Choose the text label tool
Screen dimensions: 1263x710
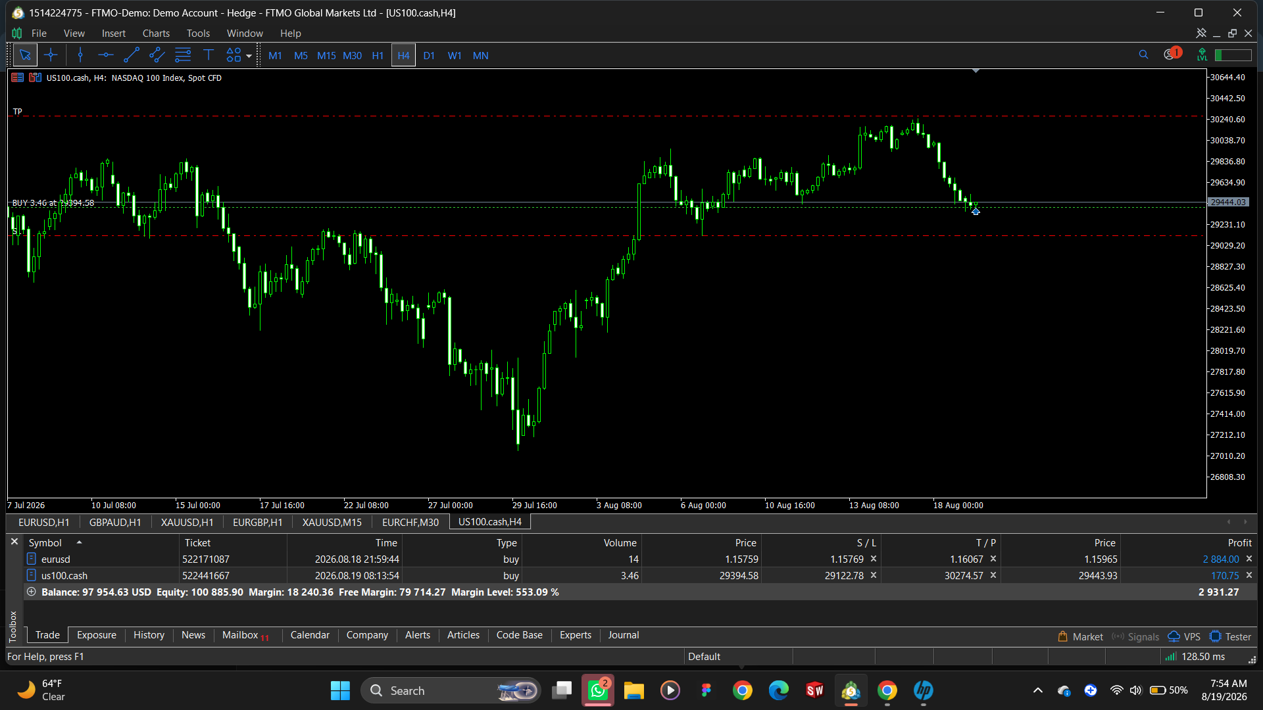pos(209,55)
